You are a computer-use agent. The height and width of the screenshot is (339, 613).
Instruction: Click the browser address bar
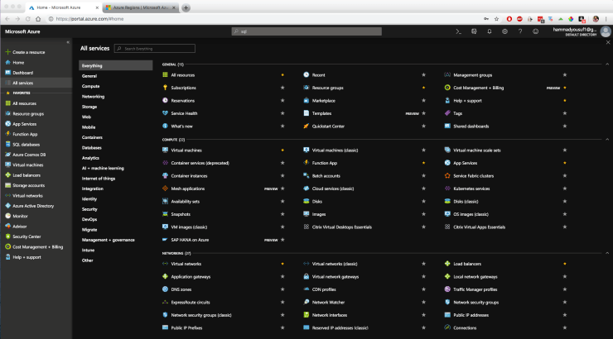[x=266, y=19]
